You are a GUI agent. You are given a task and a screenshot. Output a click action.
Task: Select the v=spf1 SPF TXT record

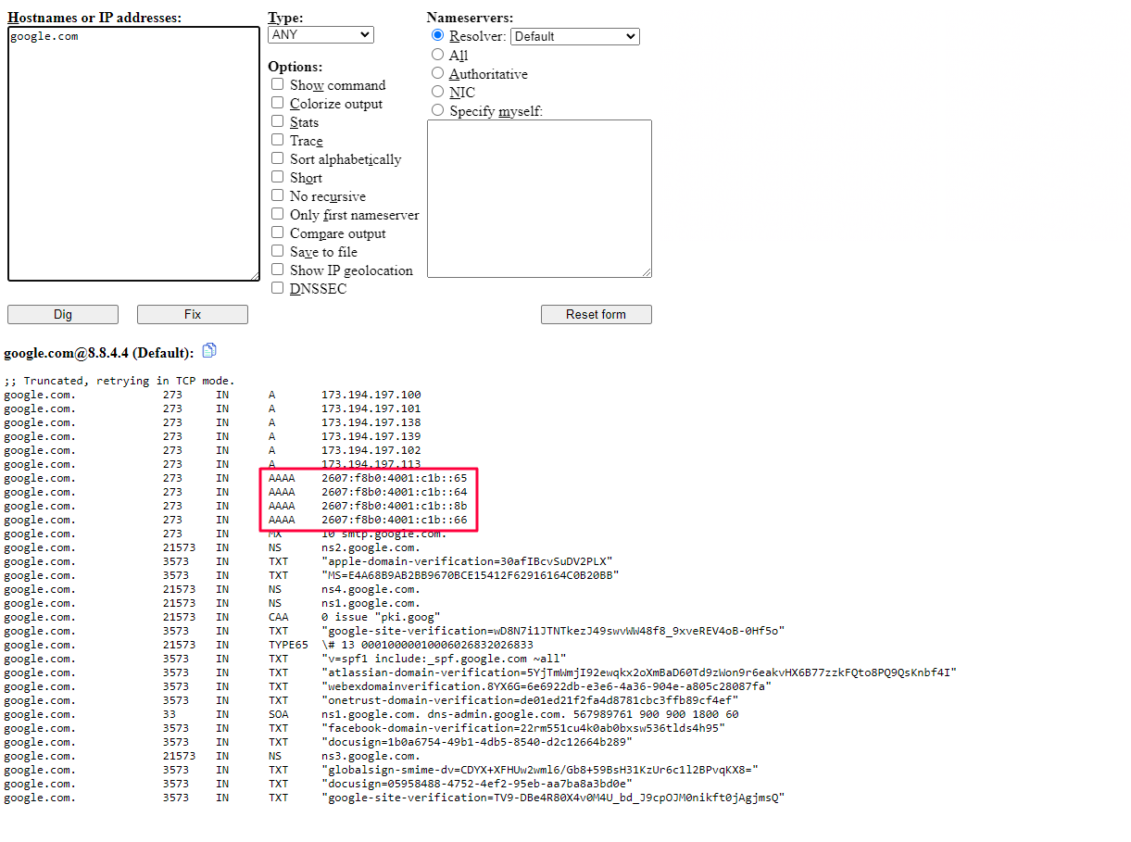tap(444, 659)
